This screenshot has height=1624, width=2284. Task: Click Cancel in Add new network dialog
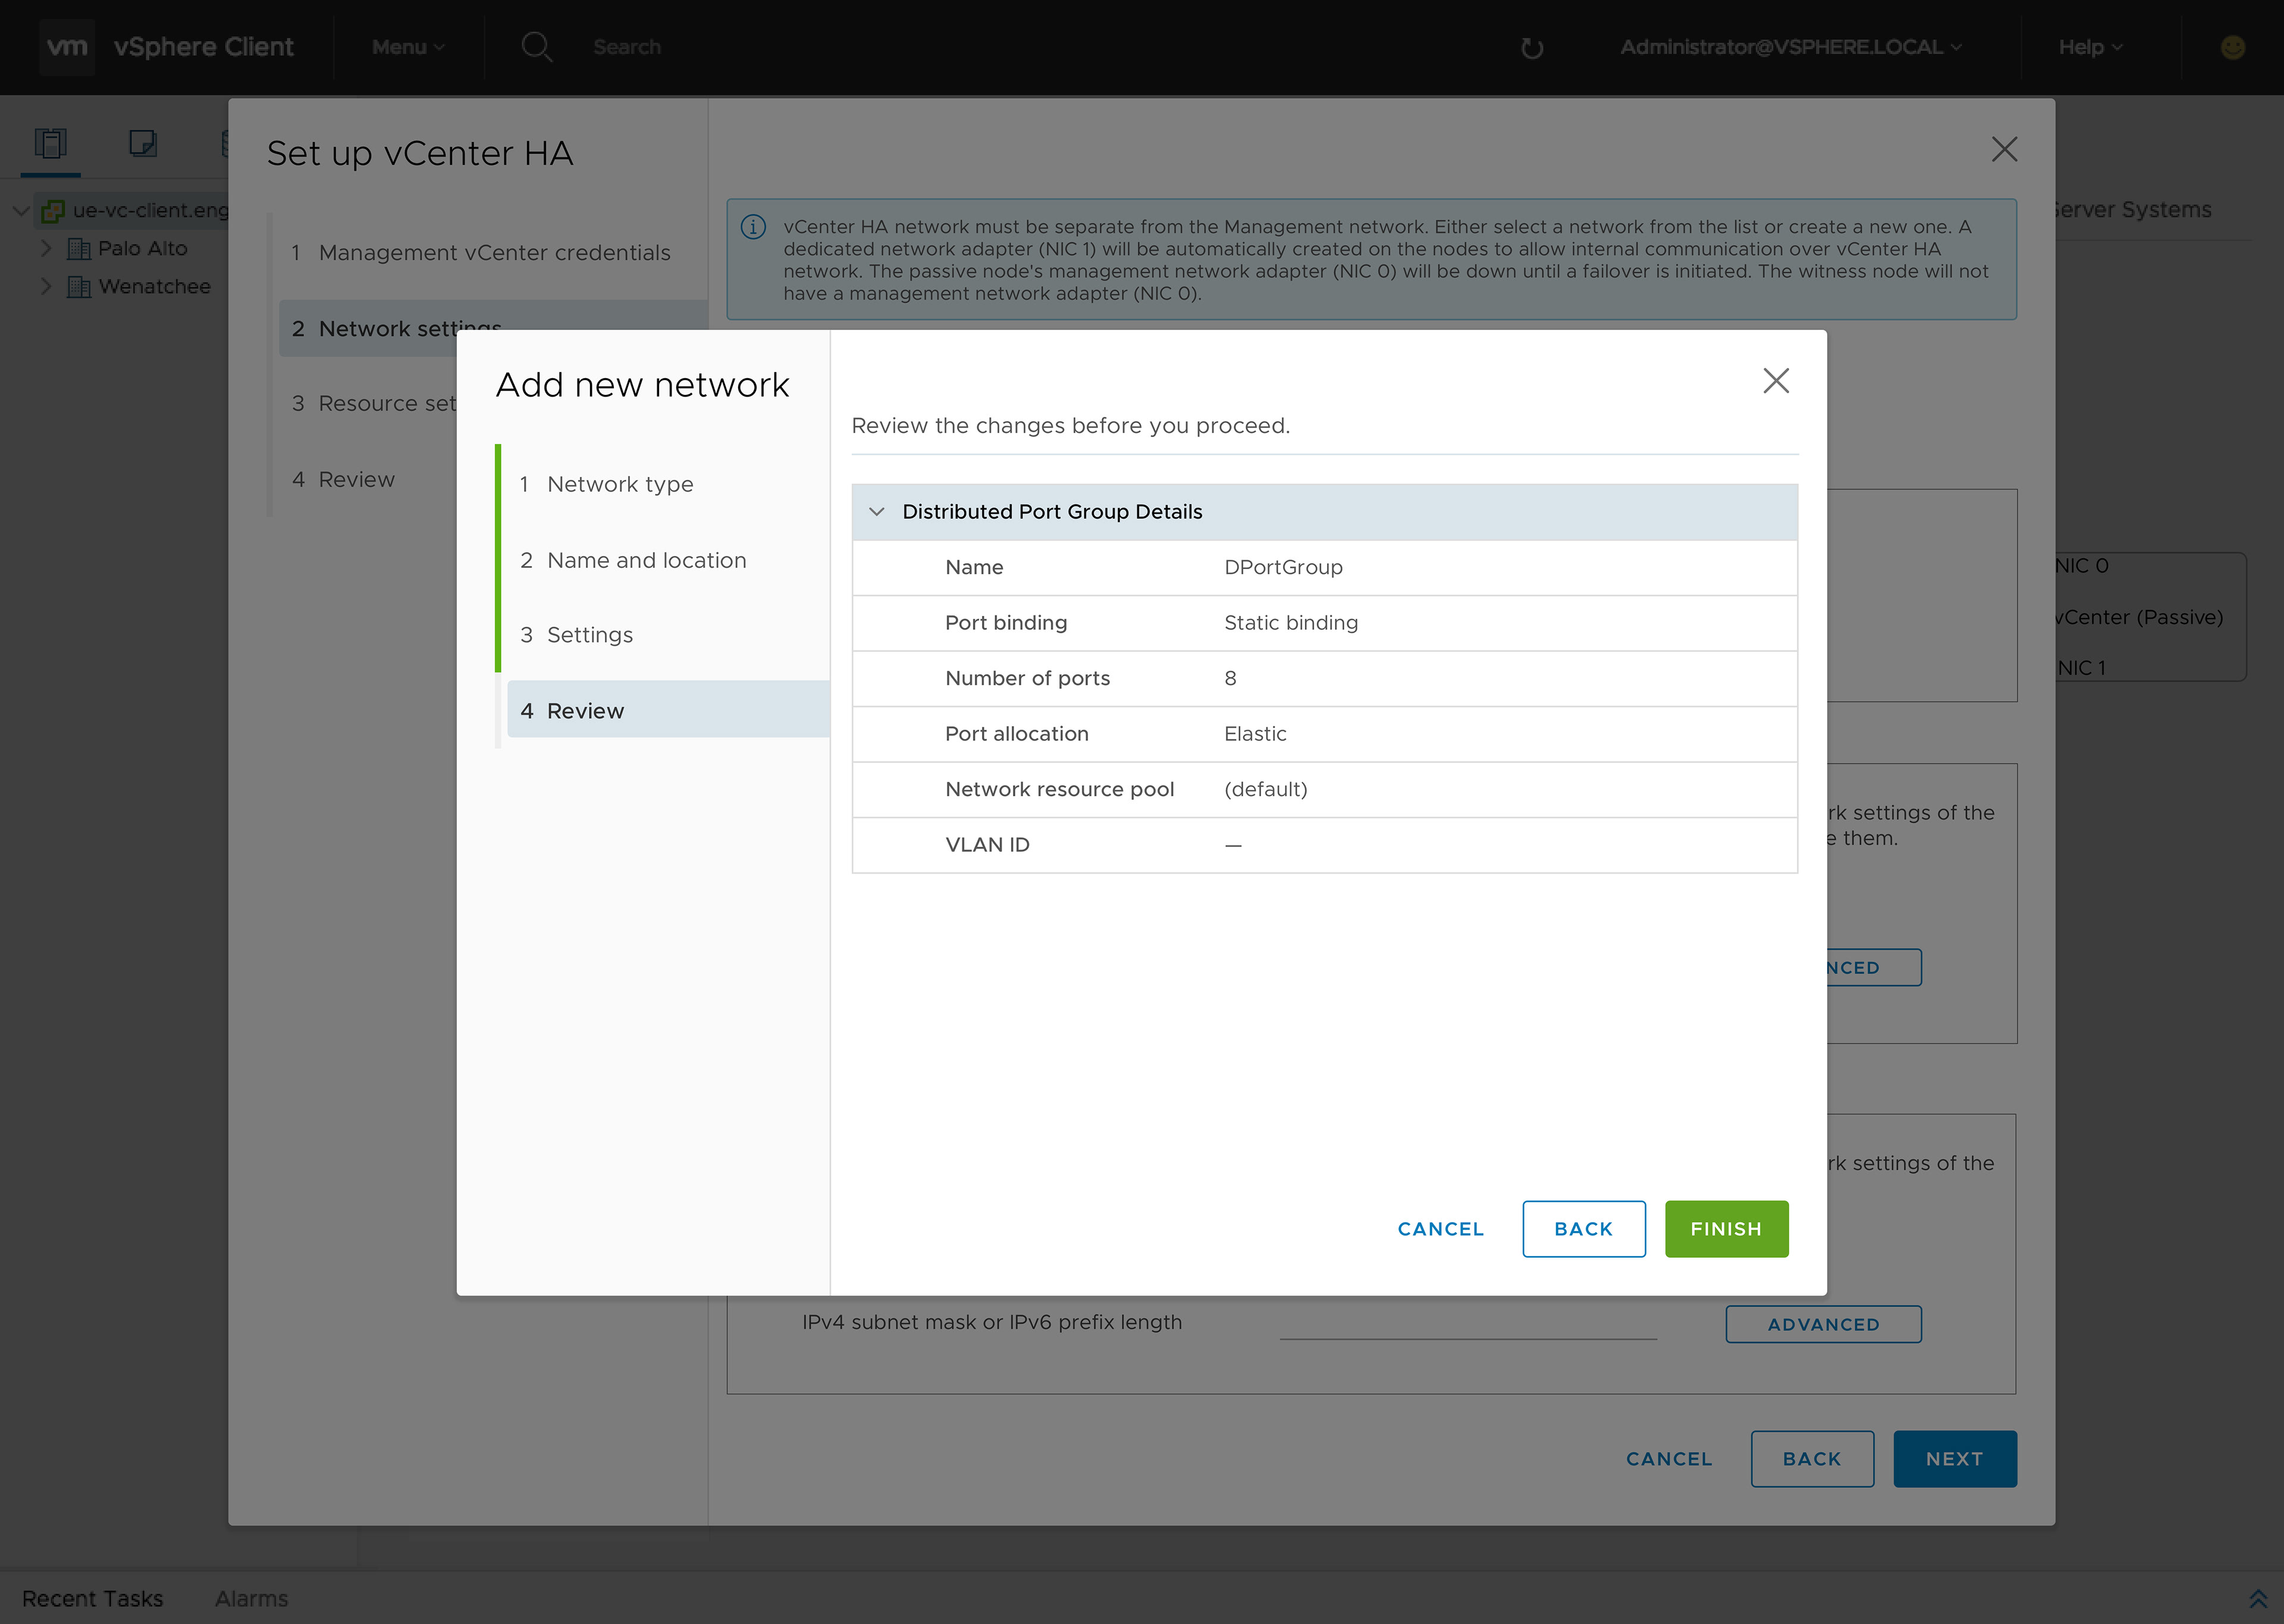pos(1440,1229)
